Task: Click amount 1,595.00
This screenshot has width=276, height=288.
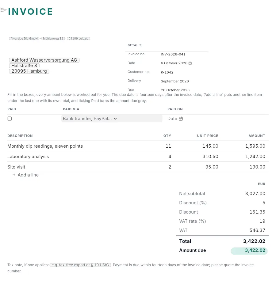Action: coord(255,146)
